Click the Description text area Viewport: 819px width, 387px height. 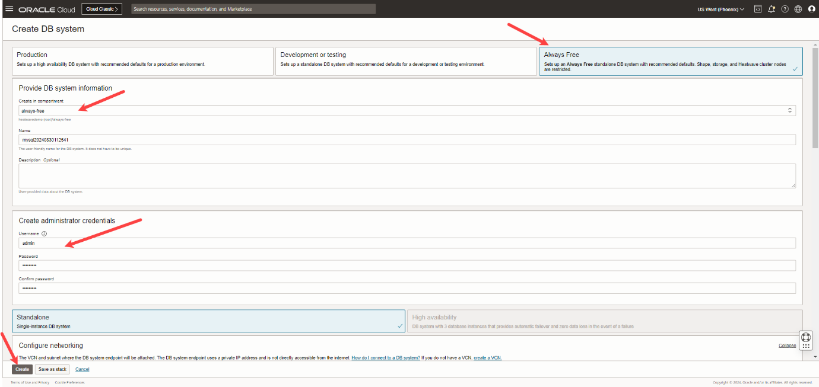407,176
